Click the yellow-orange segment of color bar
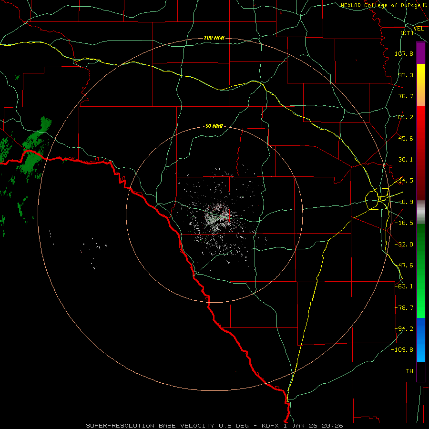 click(421, 85)
